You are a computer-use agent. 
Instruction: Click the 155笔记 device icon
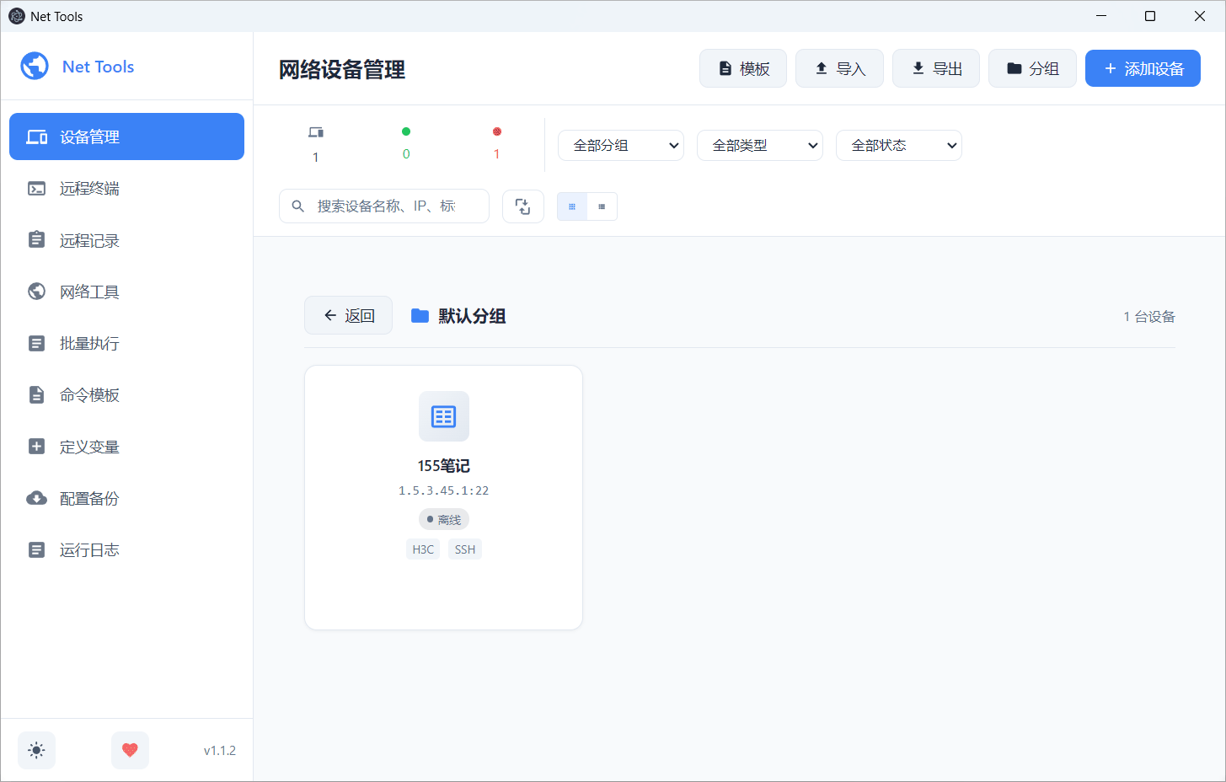tap(443, 416)
